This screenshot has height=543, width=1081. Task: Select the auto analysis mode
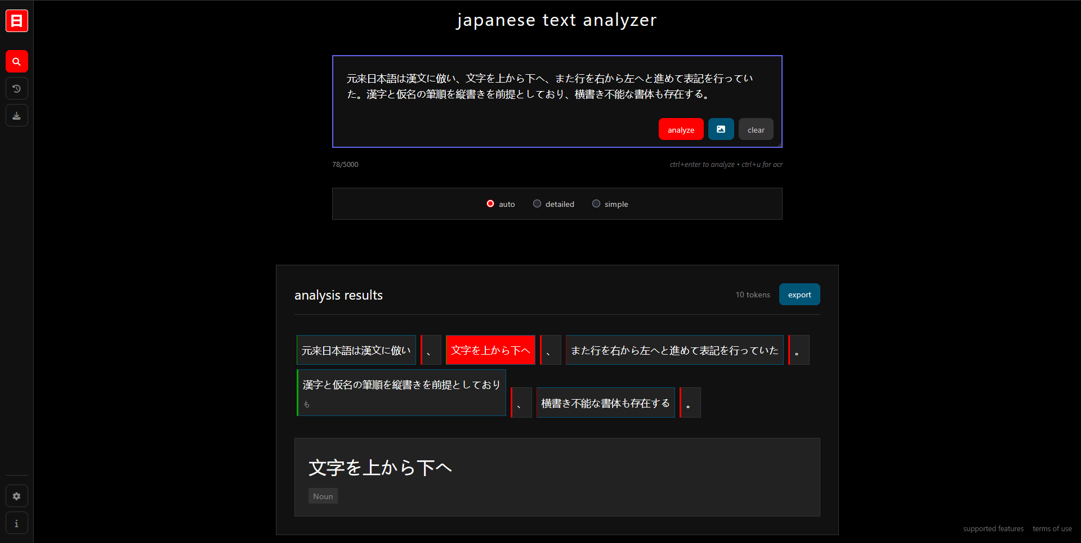point(501,203)
